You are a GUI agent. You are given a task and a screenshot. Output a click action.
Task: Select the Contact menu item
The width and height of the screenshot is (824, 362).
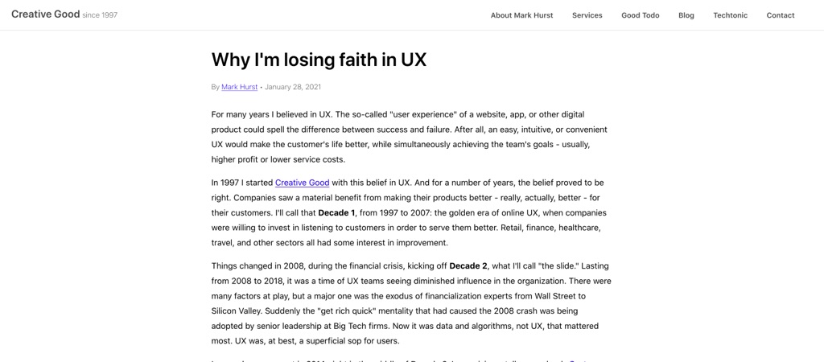coord(780,15)
